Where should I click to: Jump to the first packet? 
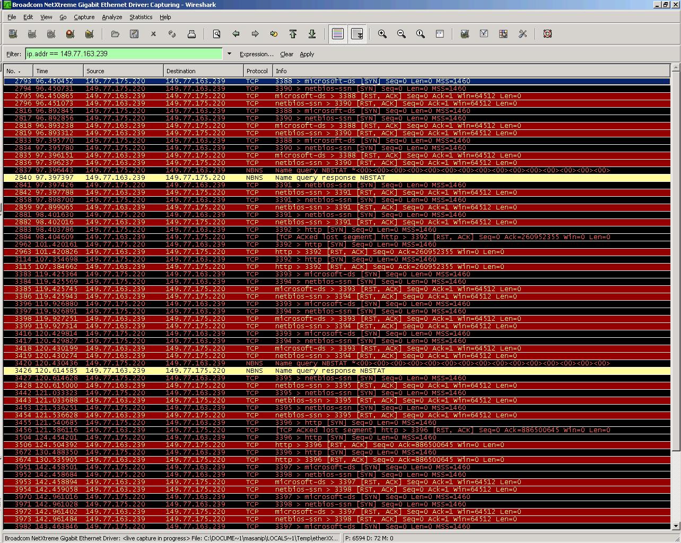click(293, 34)
